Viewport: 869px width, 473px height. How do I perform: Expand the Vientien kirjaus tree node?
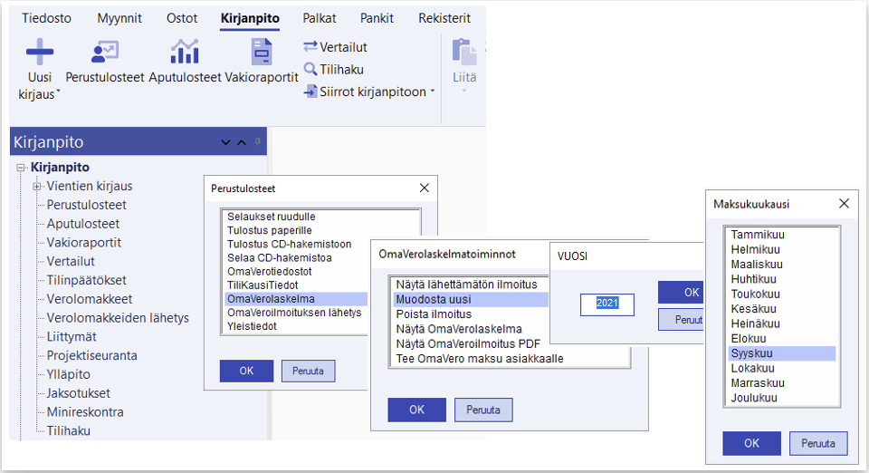click(37, 187)
